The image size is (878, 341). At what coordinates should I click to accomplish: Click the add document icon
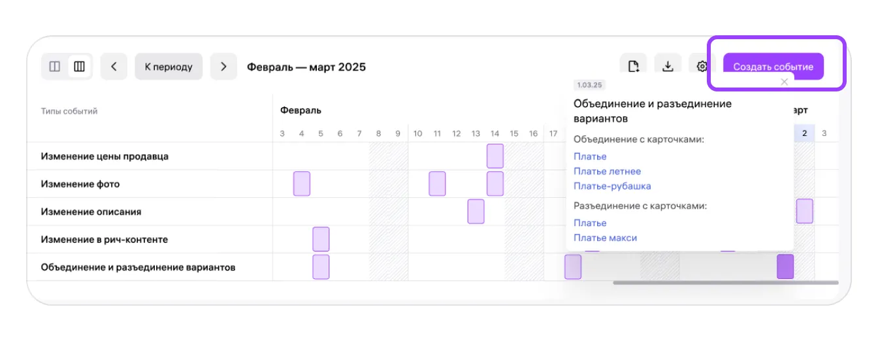pos(633,67)
